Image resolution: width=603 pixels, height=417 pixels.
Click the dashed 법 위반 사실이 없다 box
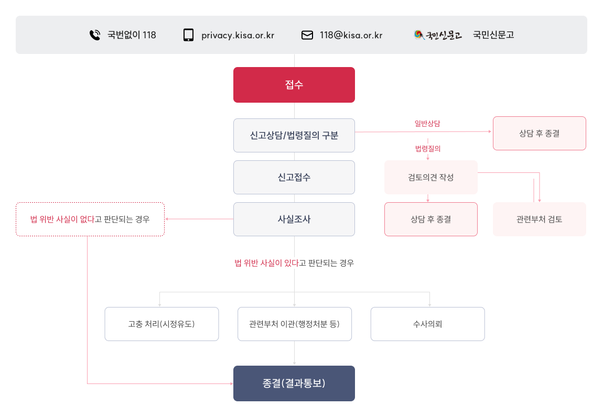90,219
